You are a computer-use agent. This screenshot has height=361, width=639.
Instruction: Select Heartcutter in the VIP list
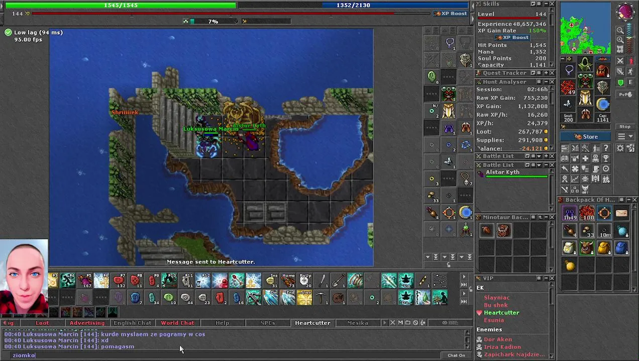pos(501,313)
